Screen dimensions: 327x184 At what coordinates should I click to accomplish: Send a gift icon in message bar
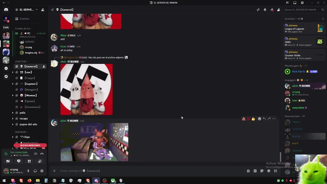(x=248, y=171)
